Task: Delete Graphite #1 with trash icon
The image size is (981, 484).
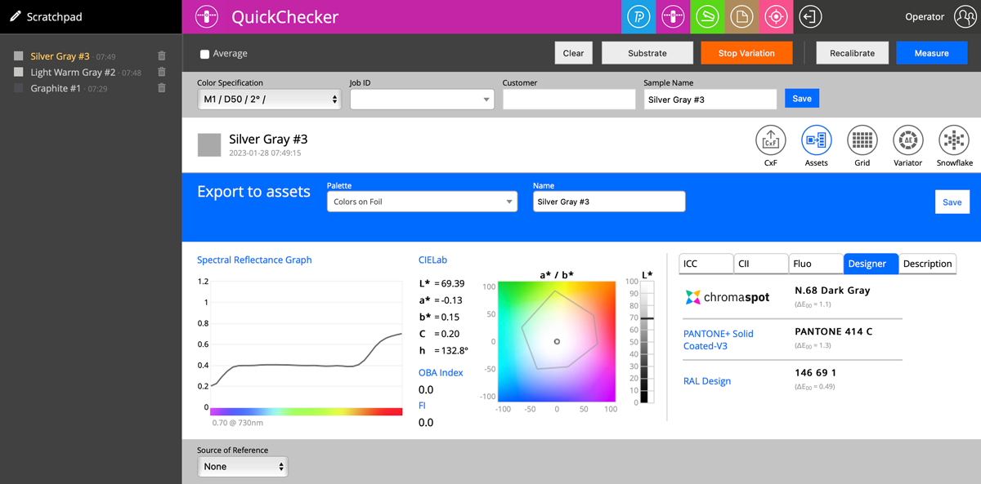Action: point(161,88)
